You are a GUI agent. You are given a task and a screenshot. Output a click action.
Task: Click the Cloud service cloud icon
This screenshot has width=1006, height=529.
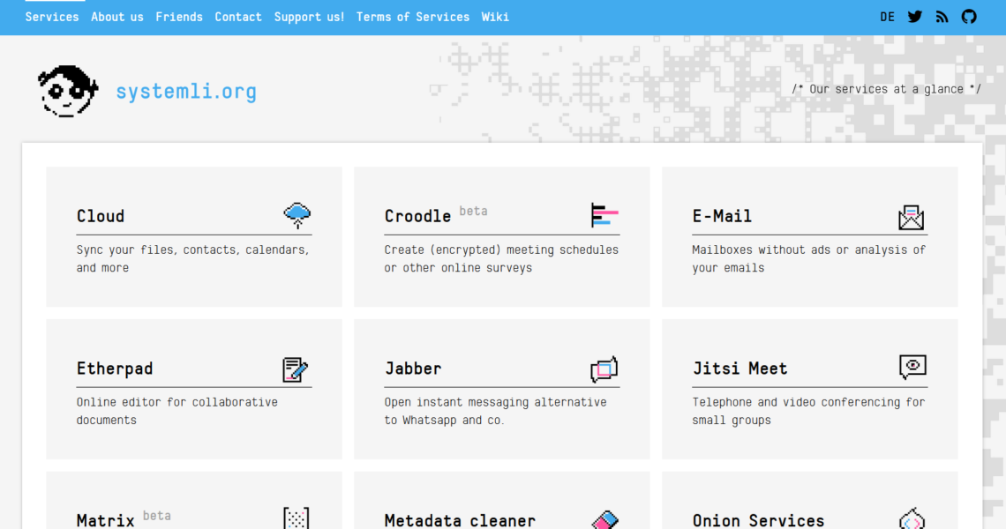coord(297,215)
